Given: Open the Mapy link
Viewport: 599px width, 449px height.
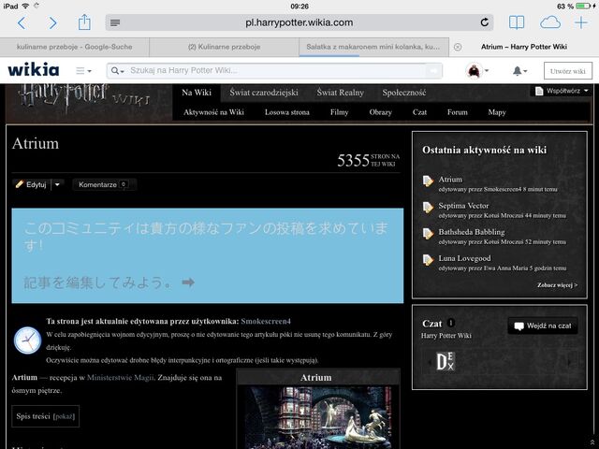Looking at the screenshot, I should pyautogui.click(x=497, y=112).
